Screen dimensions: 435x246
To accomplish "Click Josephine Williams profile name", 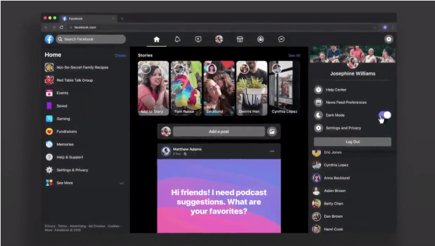I will coord(353,74).
